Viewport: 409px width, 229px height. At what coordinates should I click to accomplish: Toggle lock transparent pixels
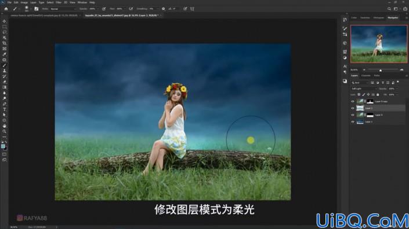[359, 95]
